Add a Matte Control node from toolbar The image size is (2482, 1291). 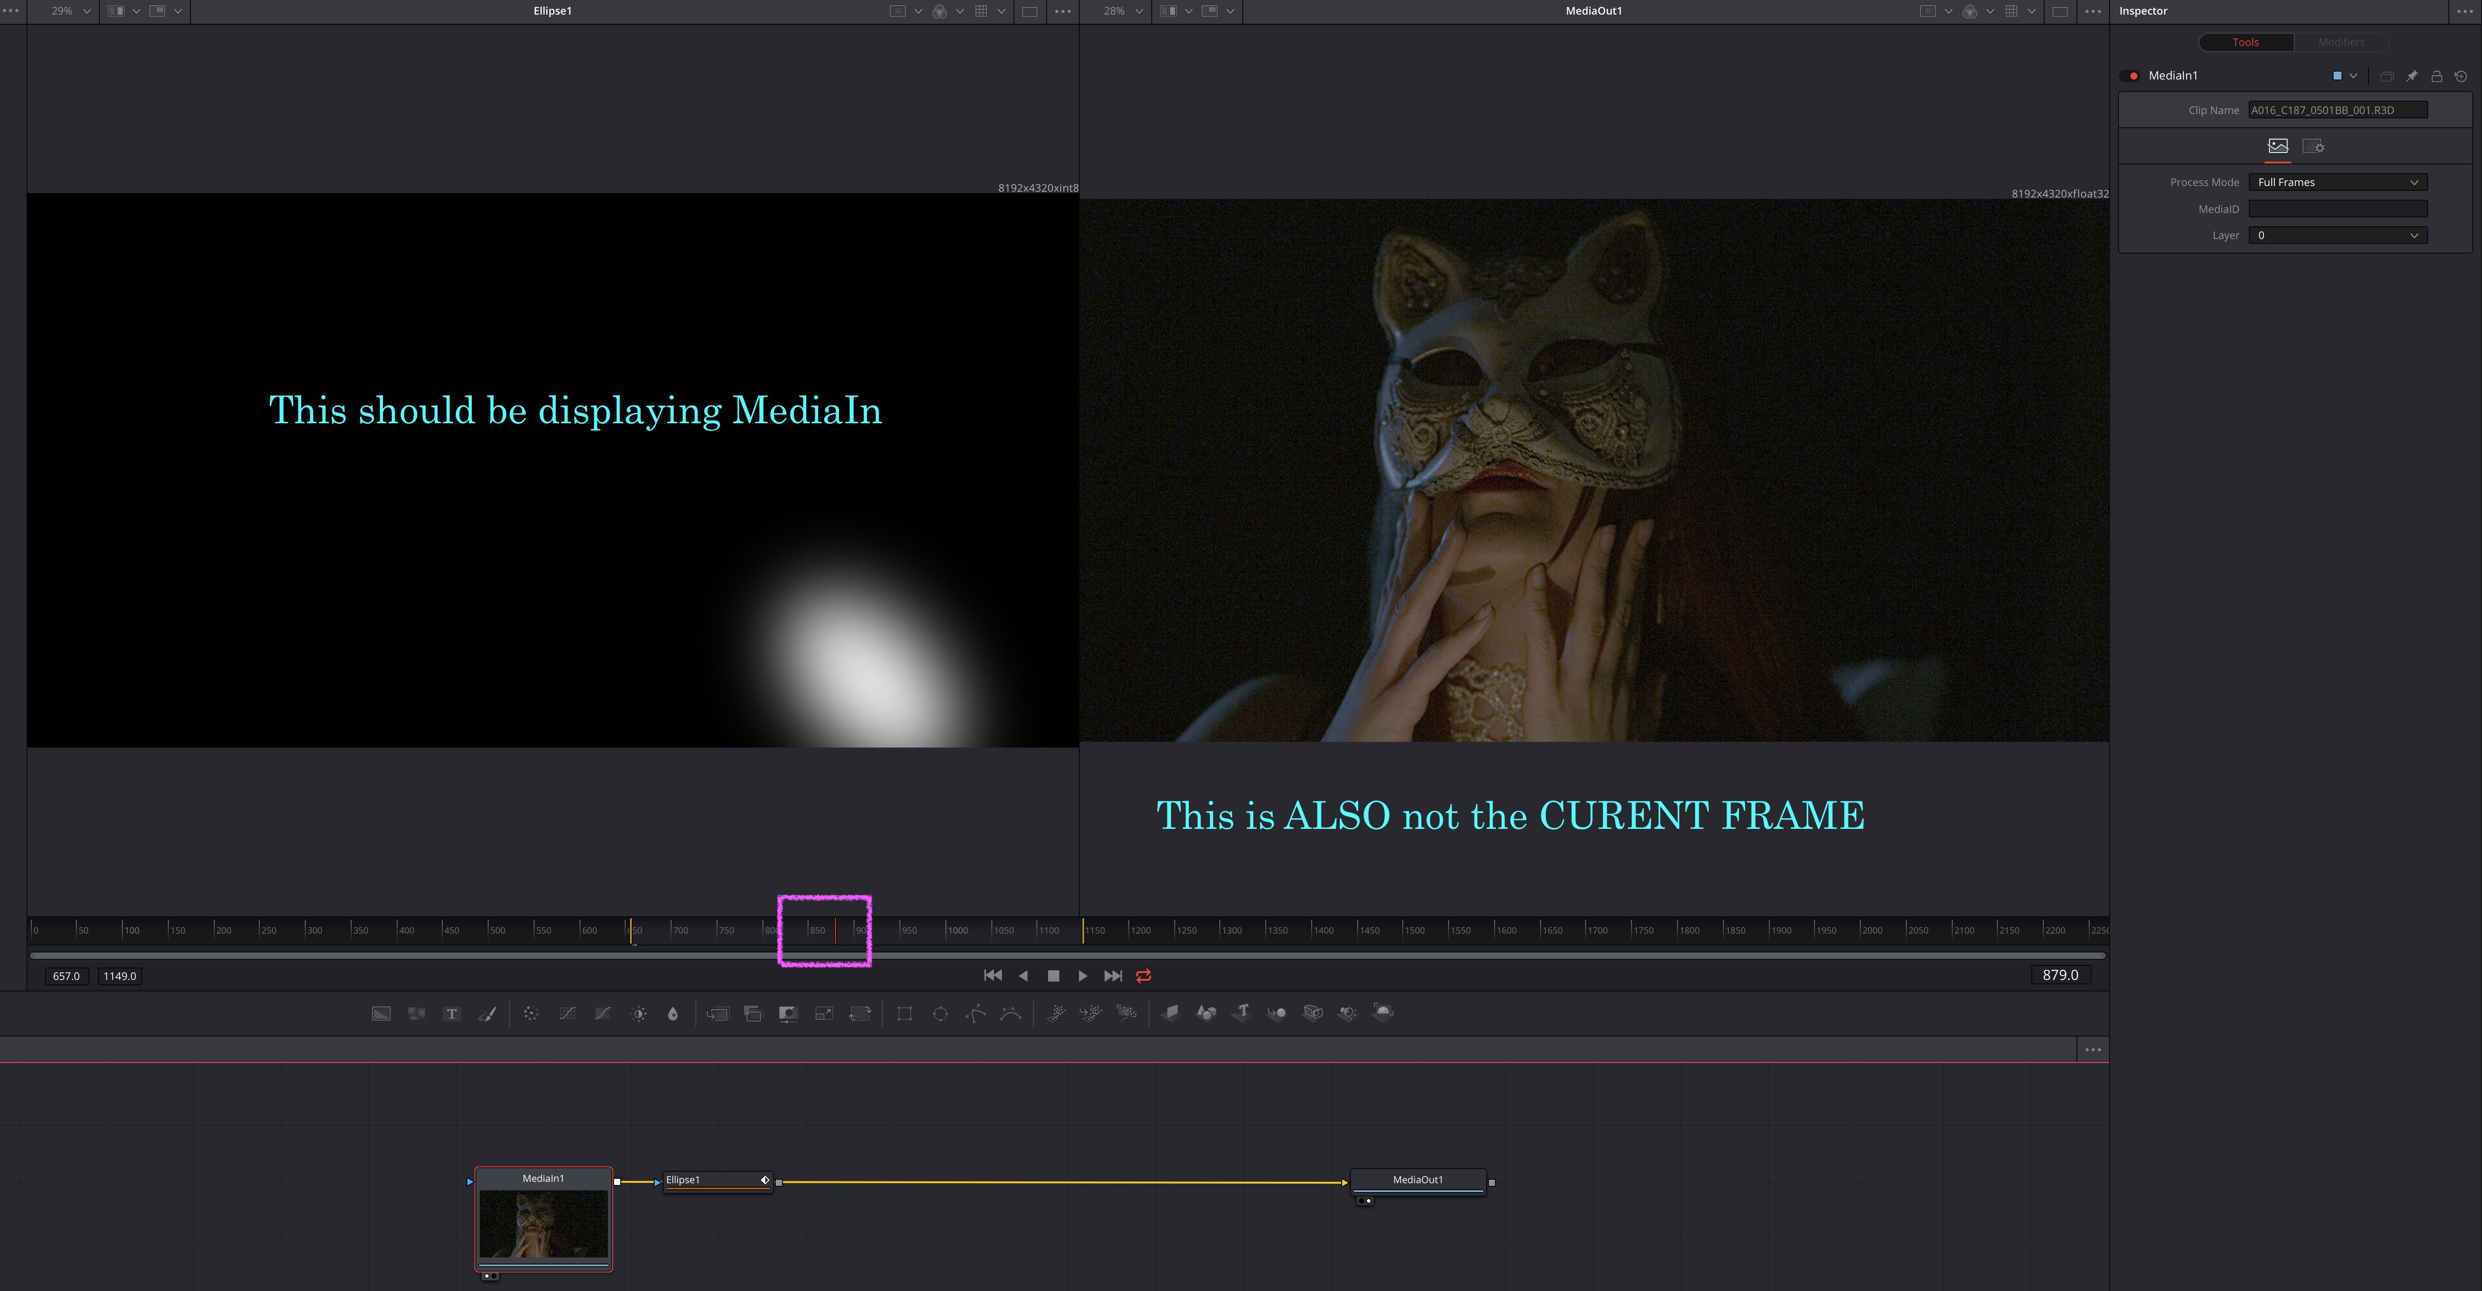(x=788, y=1014)
